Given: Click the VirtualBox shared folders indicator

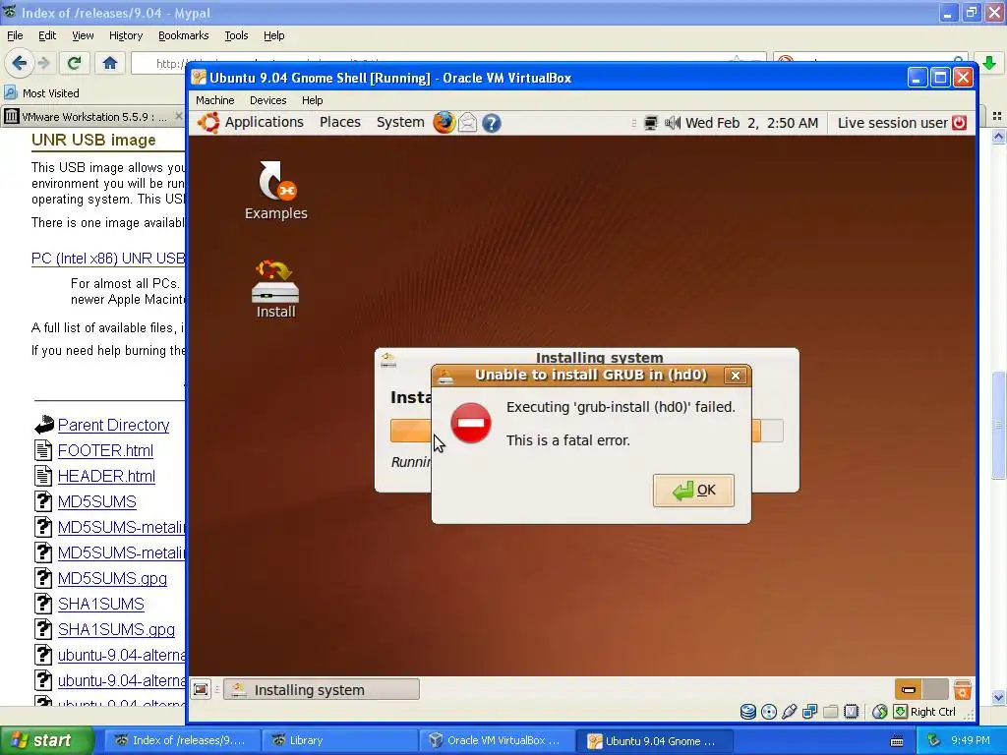Looking at the screenshot, I should coord(830,712).
